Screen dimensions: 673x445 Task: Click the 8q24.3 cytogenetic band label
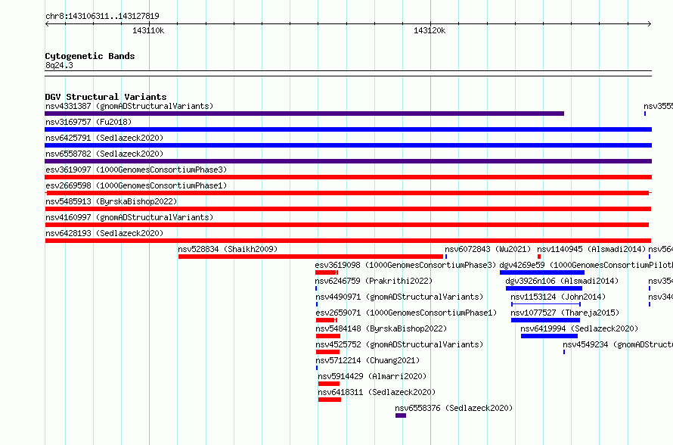coord(59,65)
